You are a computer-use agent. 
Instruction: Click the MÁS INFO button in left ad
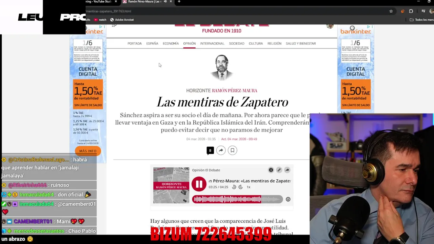tap(88, 151)
